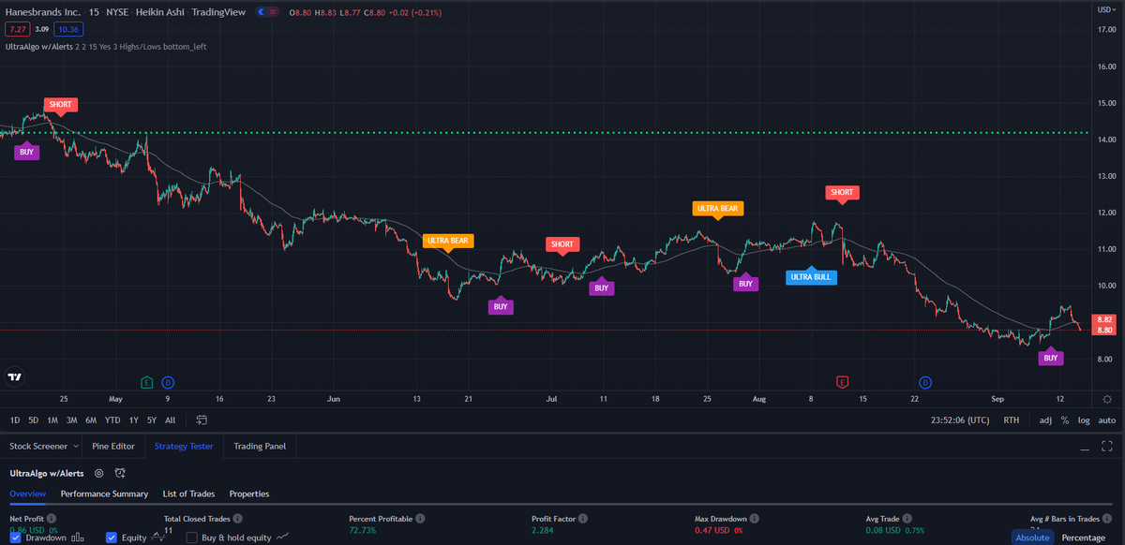Toggle log scale
Viewport: 1125px width, 545px height.
pos(1084,420)
